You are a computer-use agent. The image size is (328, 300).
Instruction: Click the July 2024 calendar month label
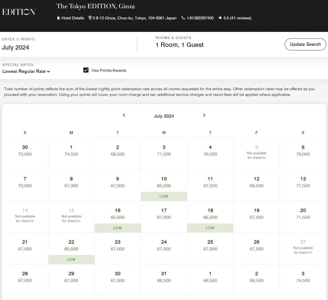pos(164,116)
